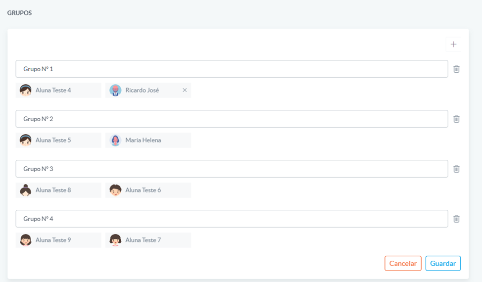The width and height of the screenshot is (482, 282).
Task: Select the Aluna Teste 6 member chip
Action: [x=148, y=190]
